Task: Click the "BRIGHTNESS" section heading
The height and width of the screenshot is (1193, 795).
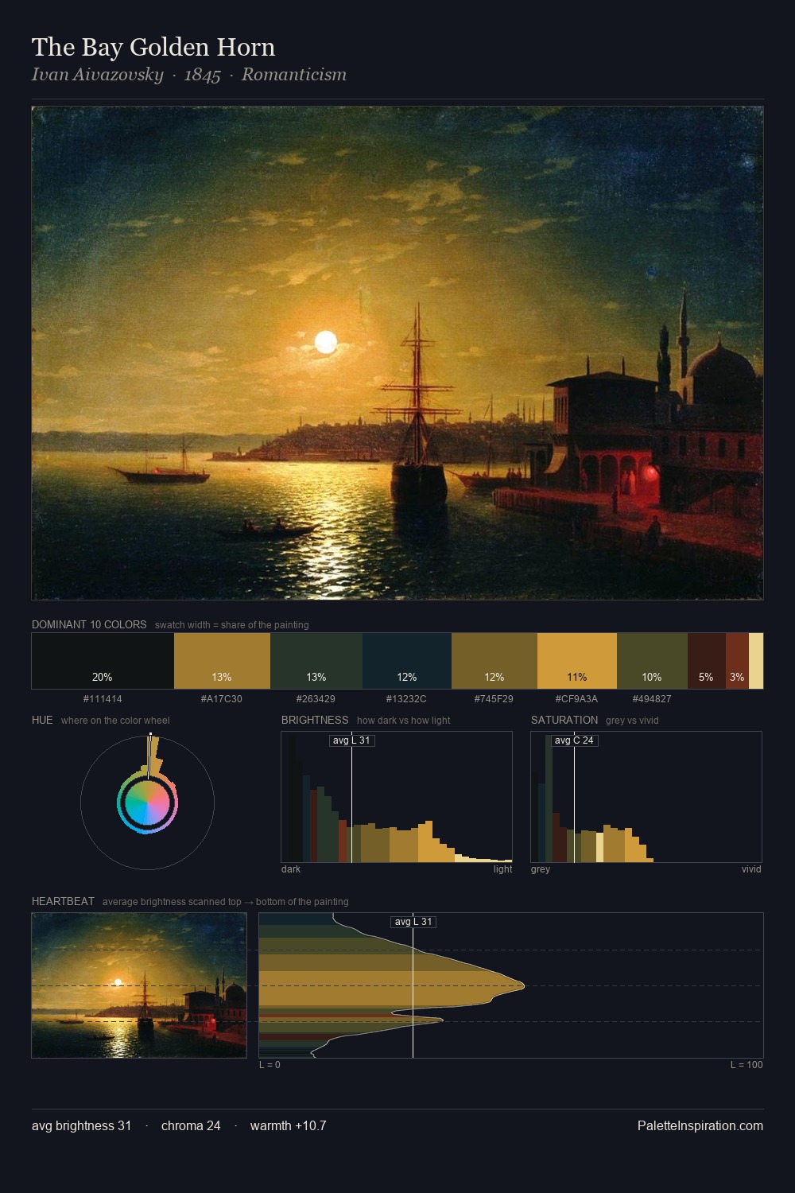Action: 315,720
